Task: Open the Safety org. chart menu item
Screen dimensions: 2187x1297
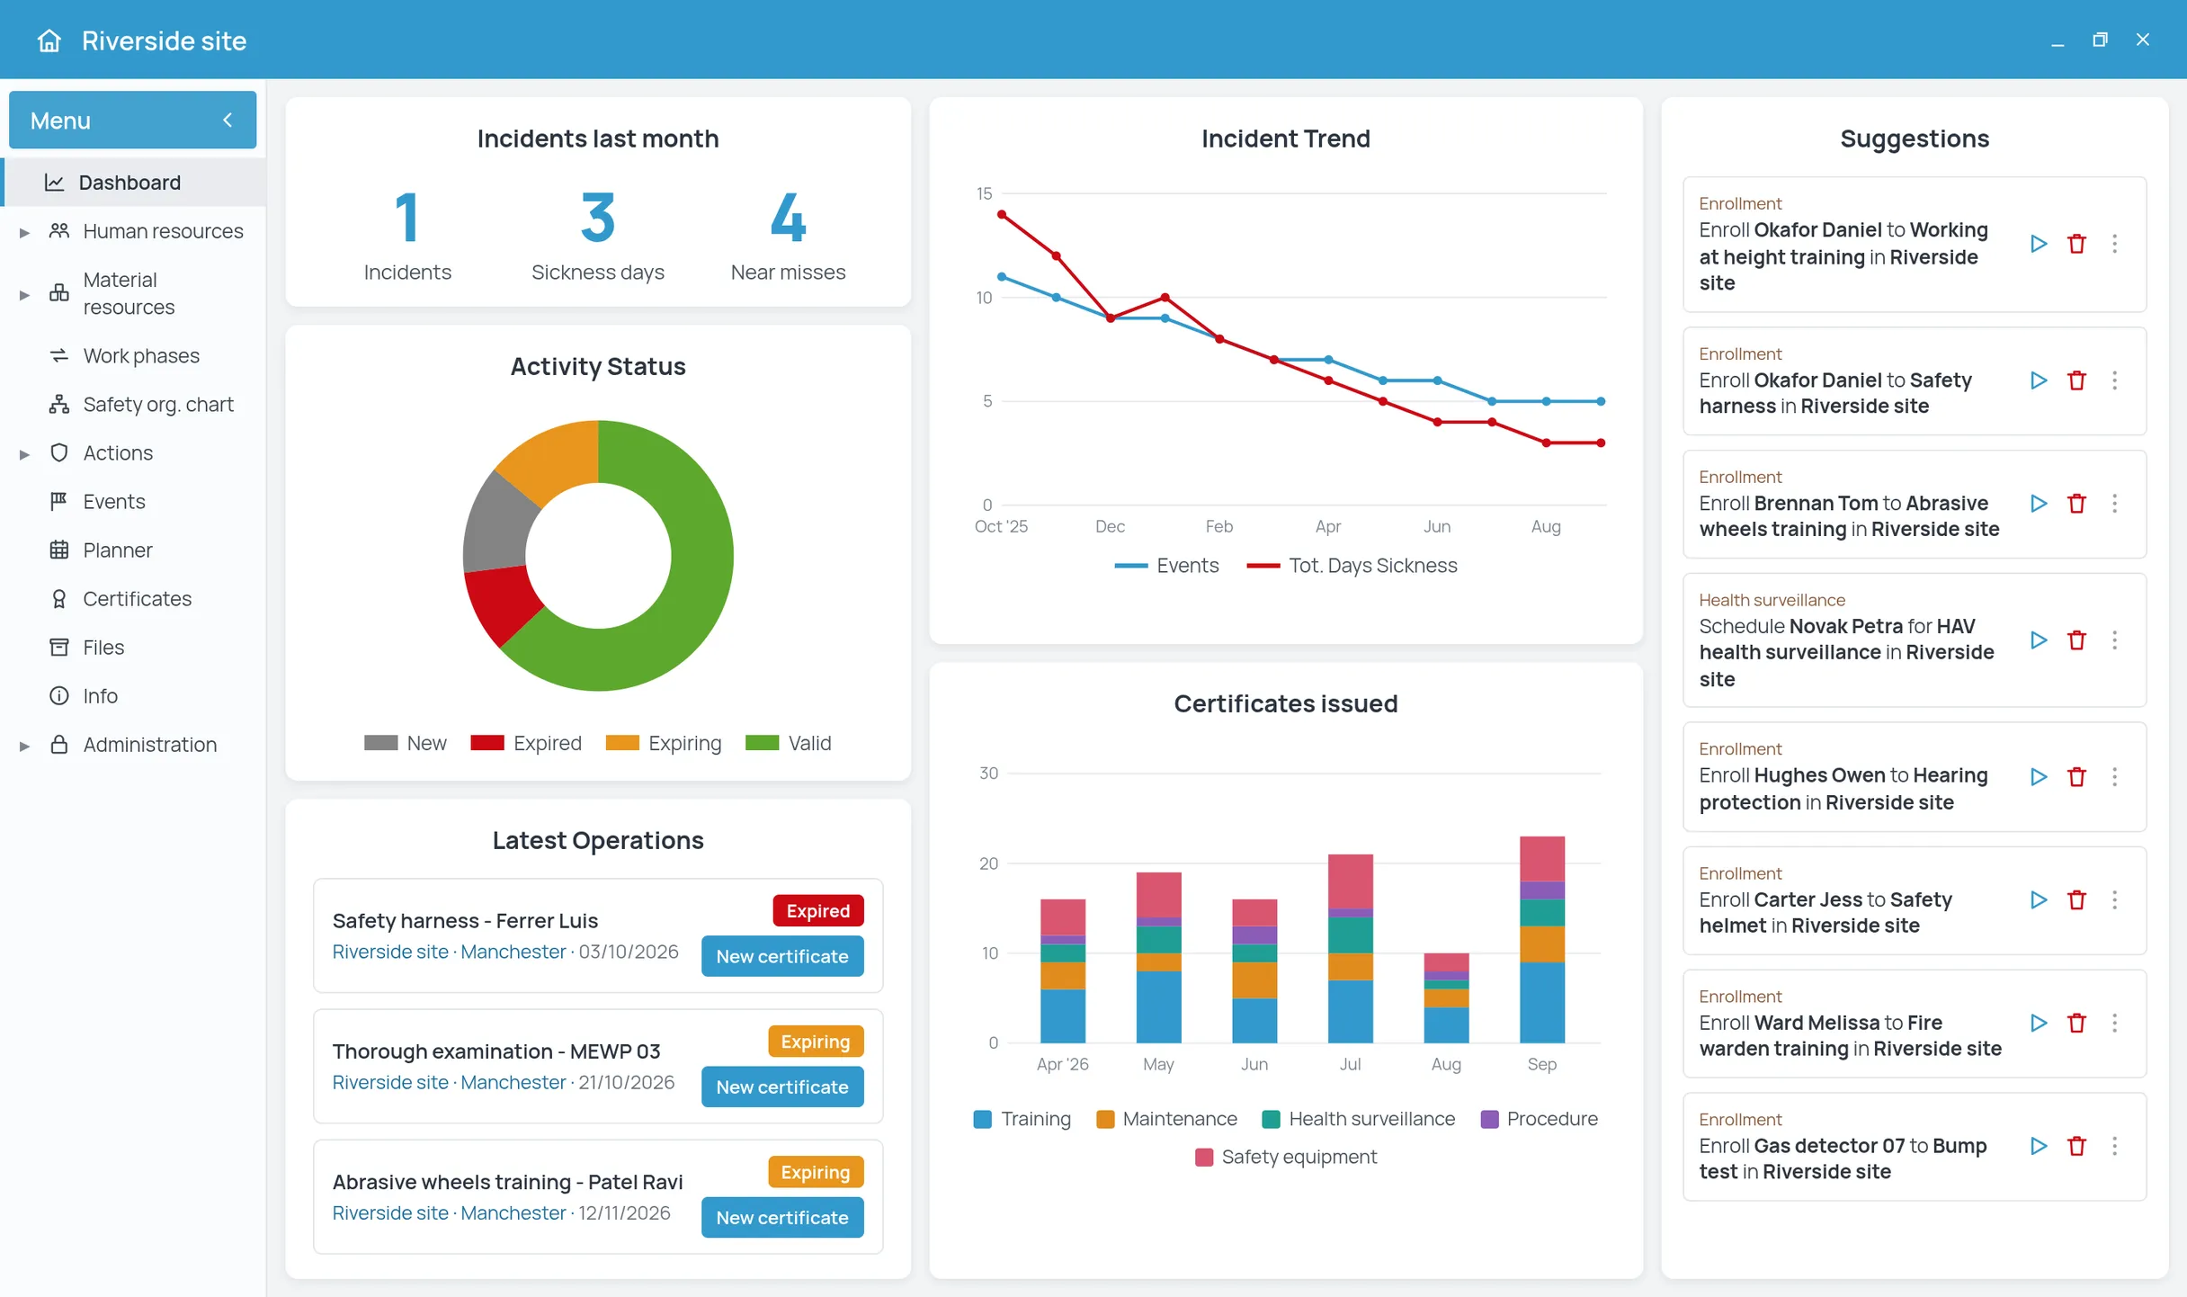Action: point(135,405)
